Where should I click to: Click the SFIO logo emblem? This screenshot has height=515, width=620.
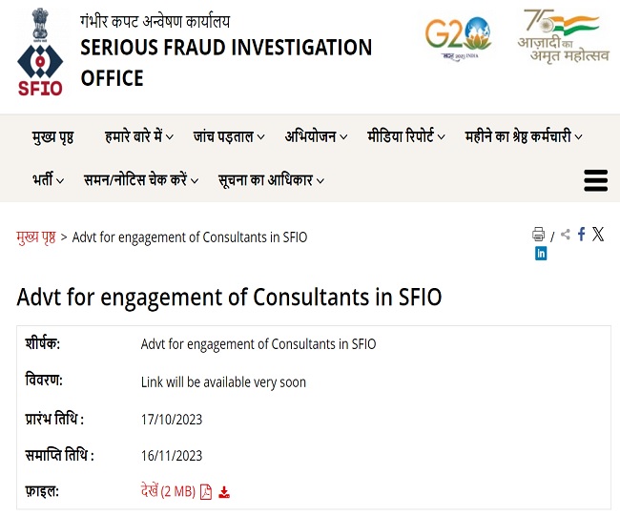pos(40,52)
